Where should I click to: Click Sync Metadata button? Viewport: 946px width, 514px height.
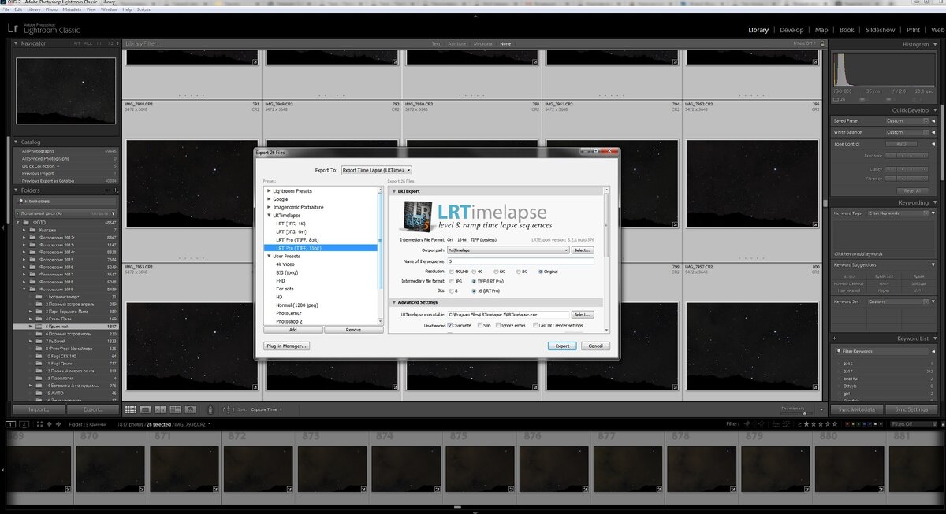pyautogui.click(x=856, y=409)
